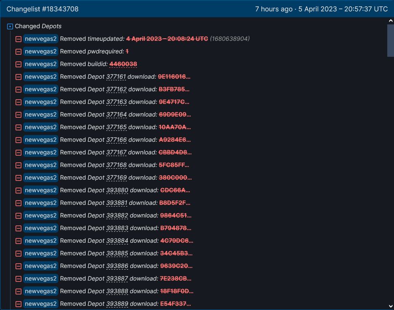Image resolution: width=394 pixels, height=310 pixels.
Task: Click minus icon on Depot 393886 row
Action: [x=18, y=266]
